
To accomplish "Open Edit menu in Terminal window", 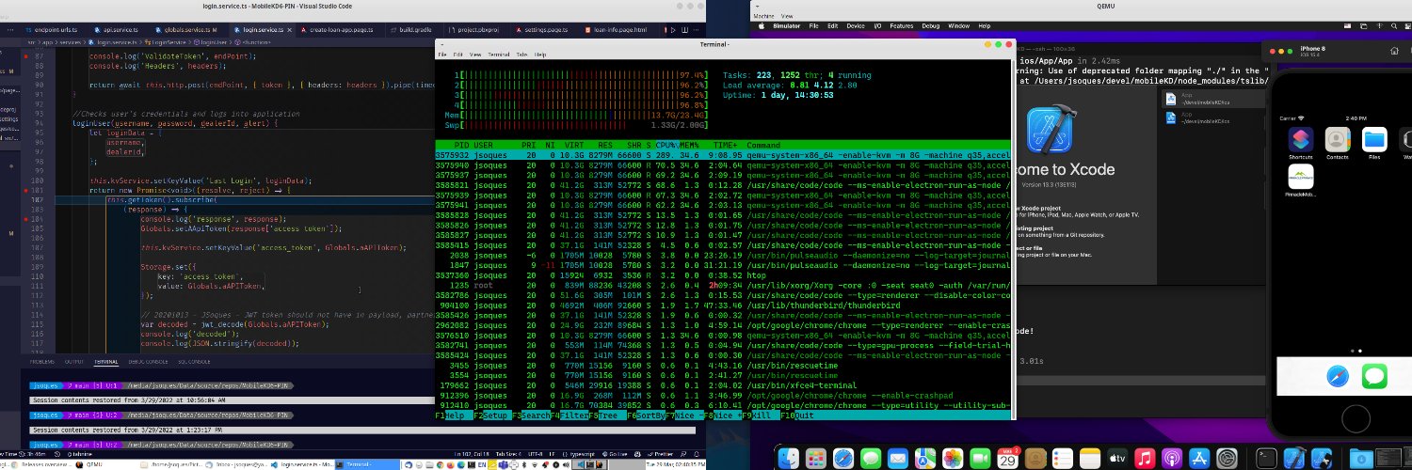I will pos(457,55).
